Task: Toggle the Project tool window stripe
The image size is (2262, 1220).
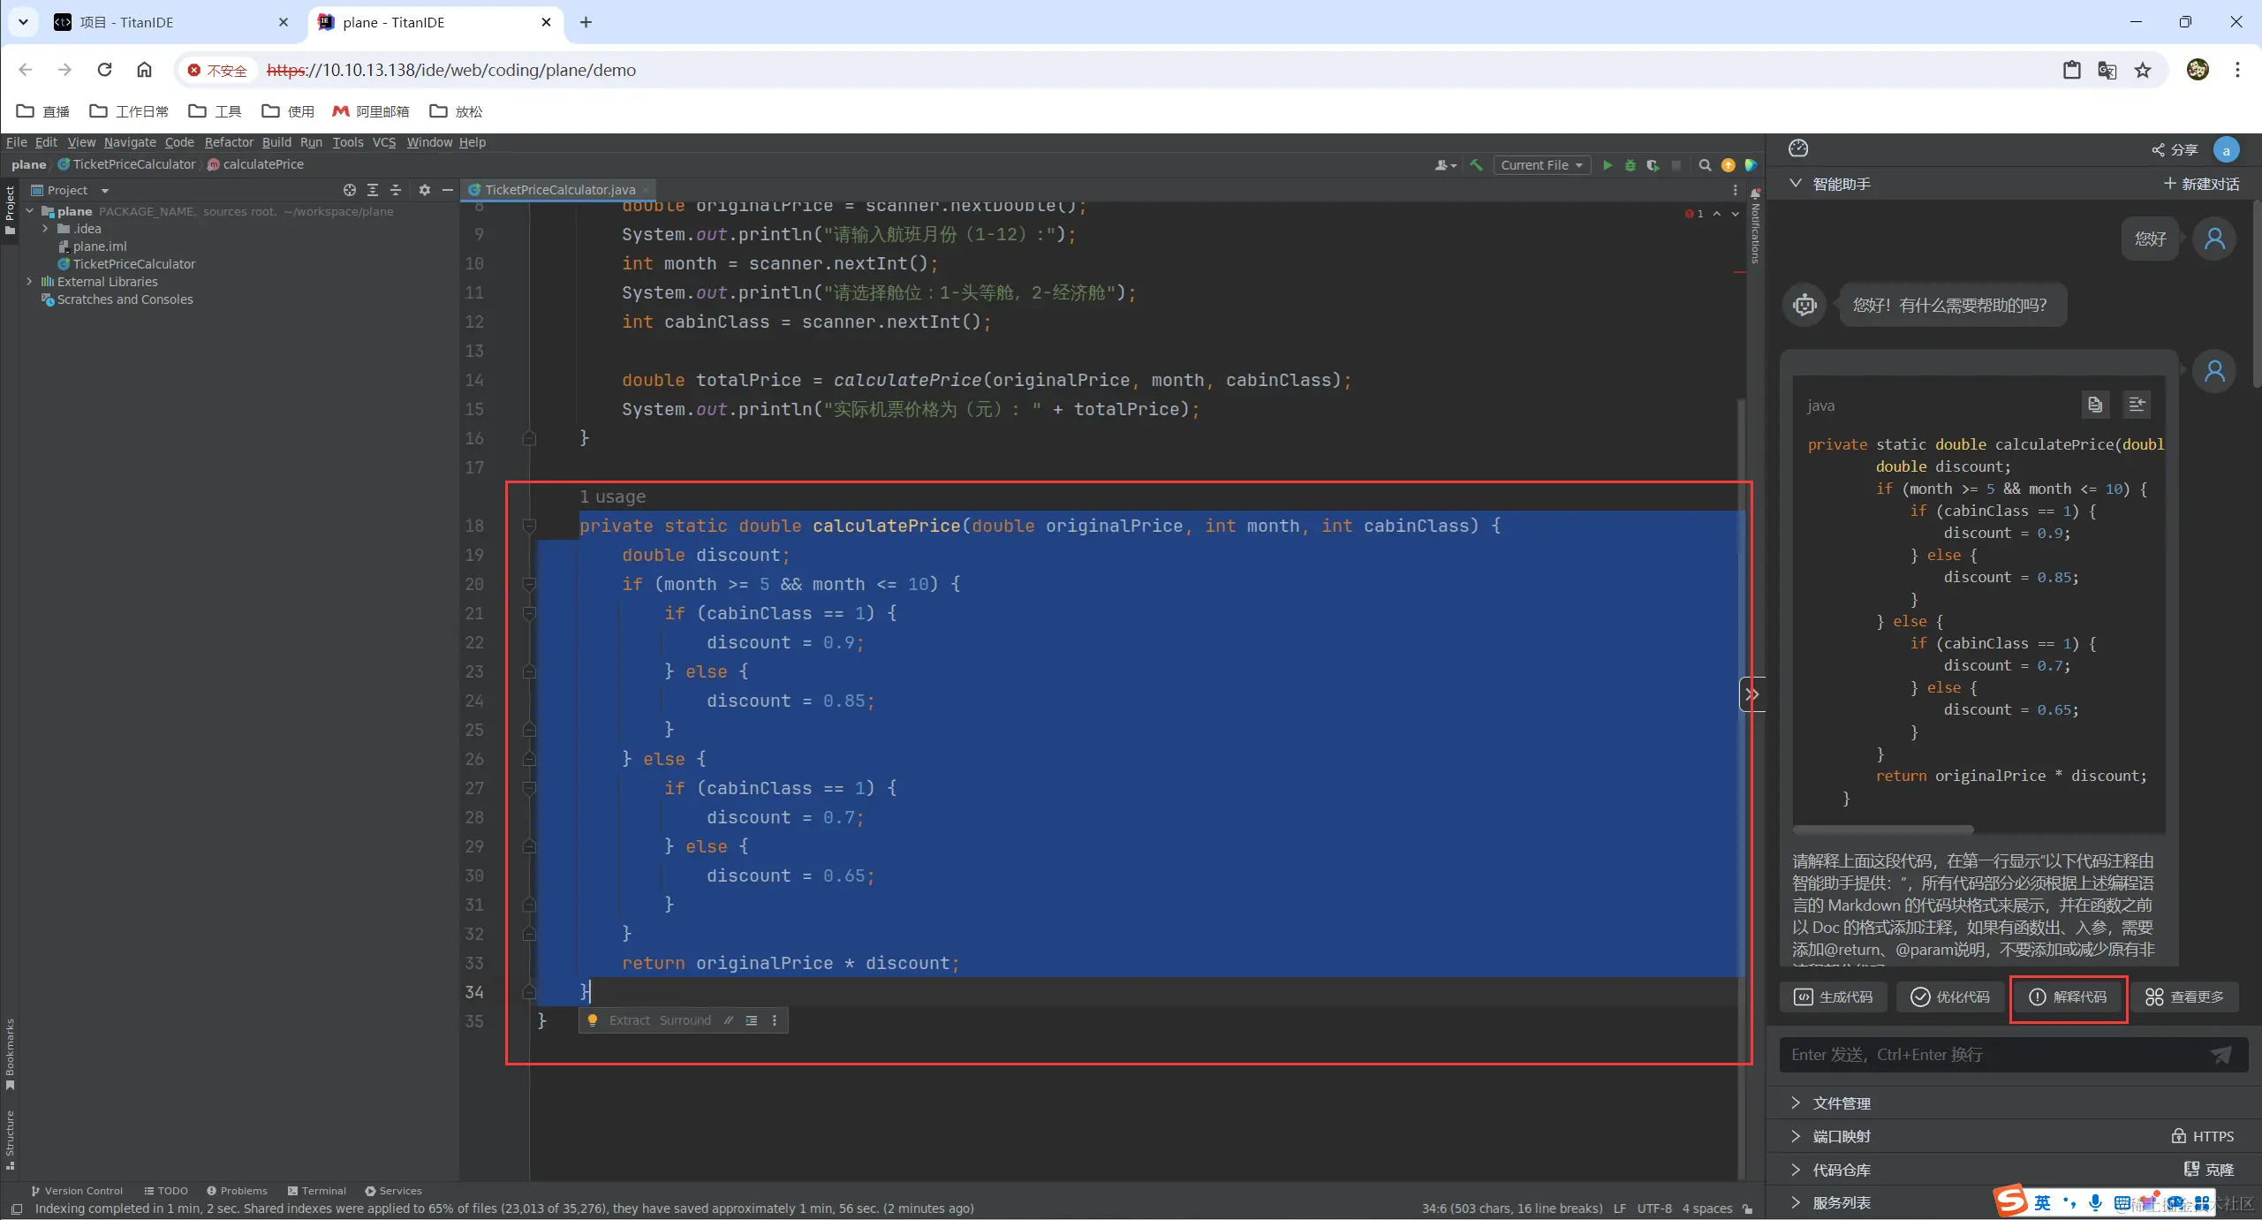Action: tap(10, 209)
